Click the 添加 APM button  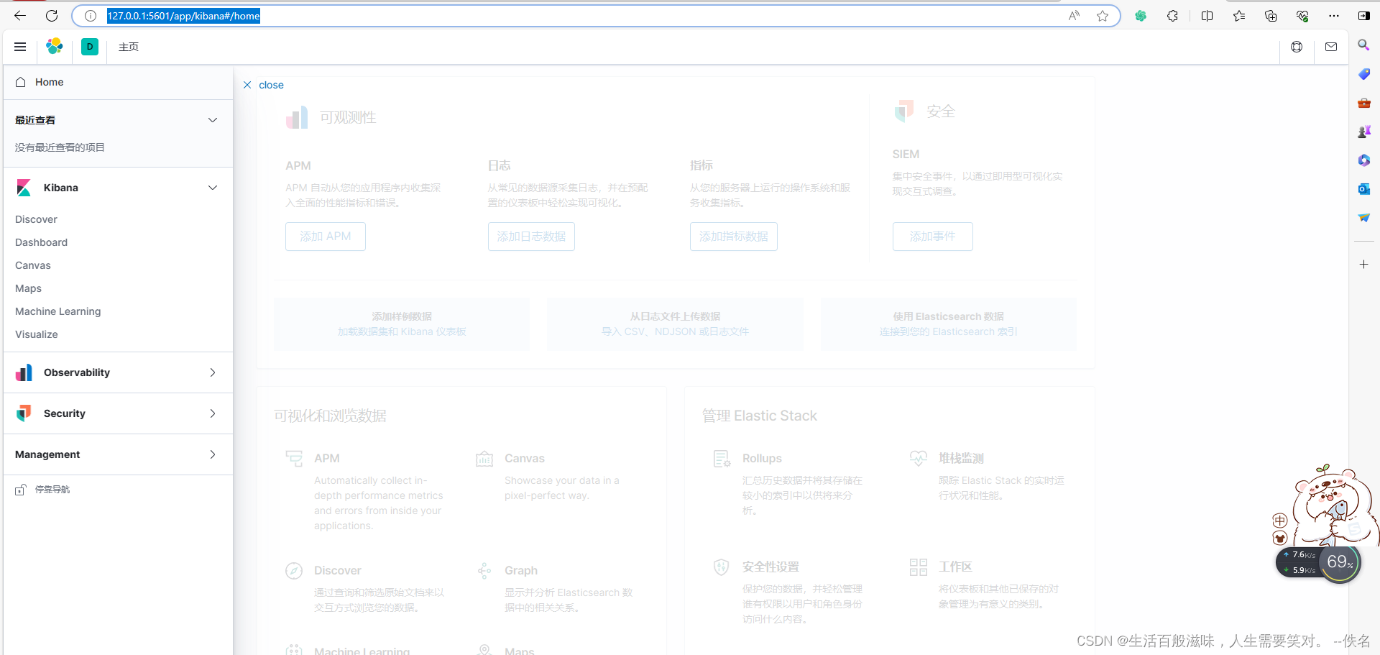click(x=326, y=237)
